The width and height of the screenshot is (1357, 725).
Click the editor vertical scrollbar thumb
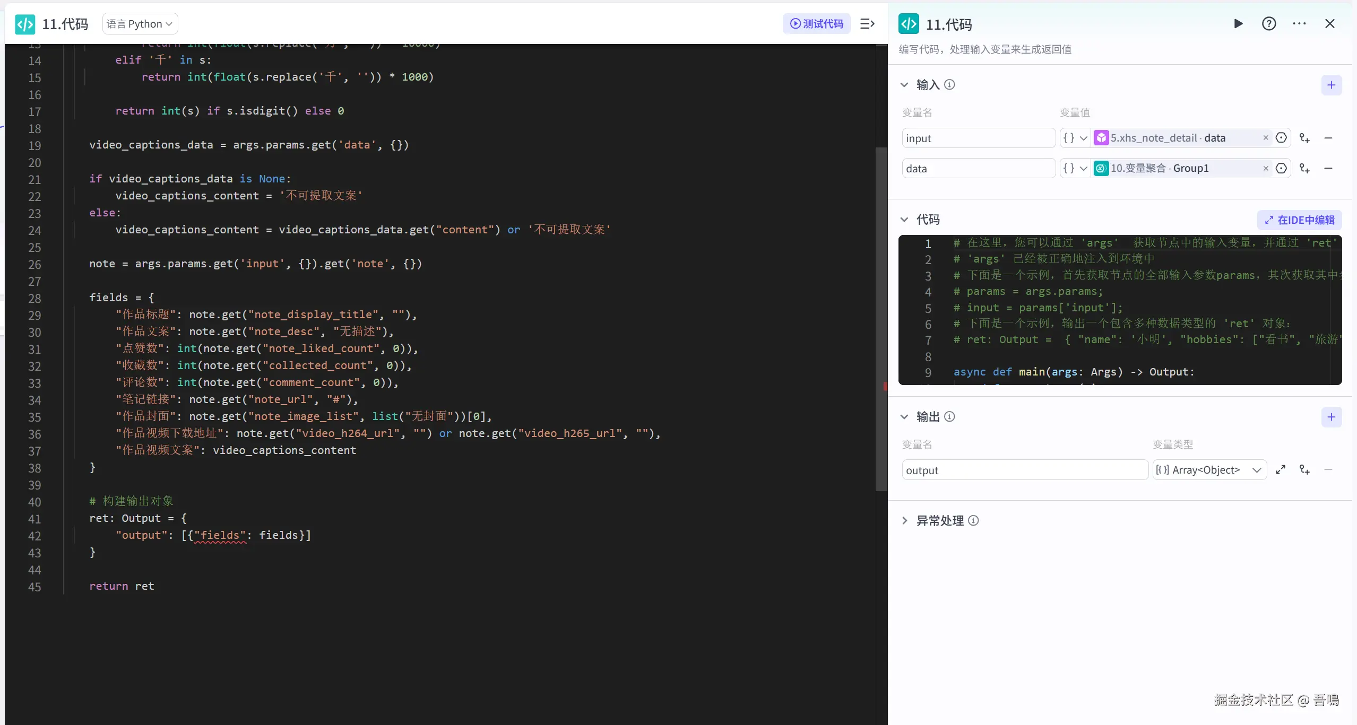point(881,318)
